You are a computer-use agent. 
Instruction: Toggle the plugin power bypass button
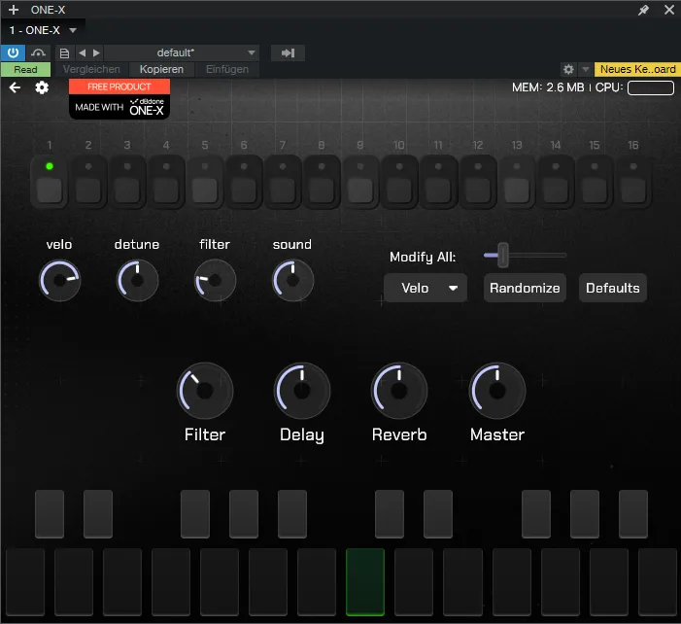[13, 53]
